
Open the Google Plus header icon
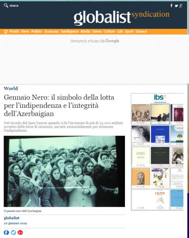pos(181,6)
